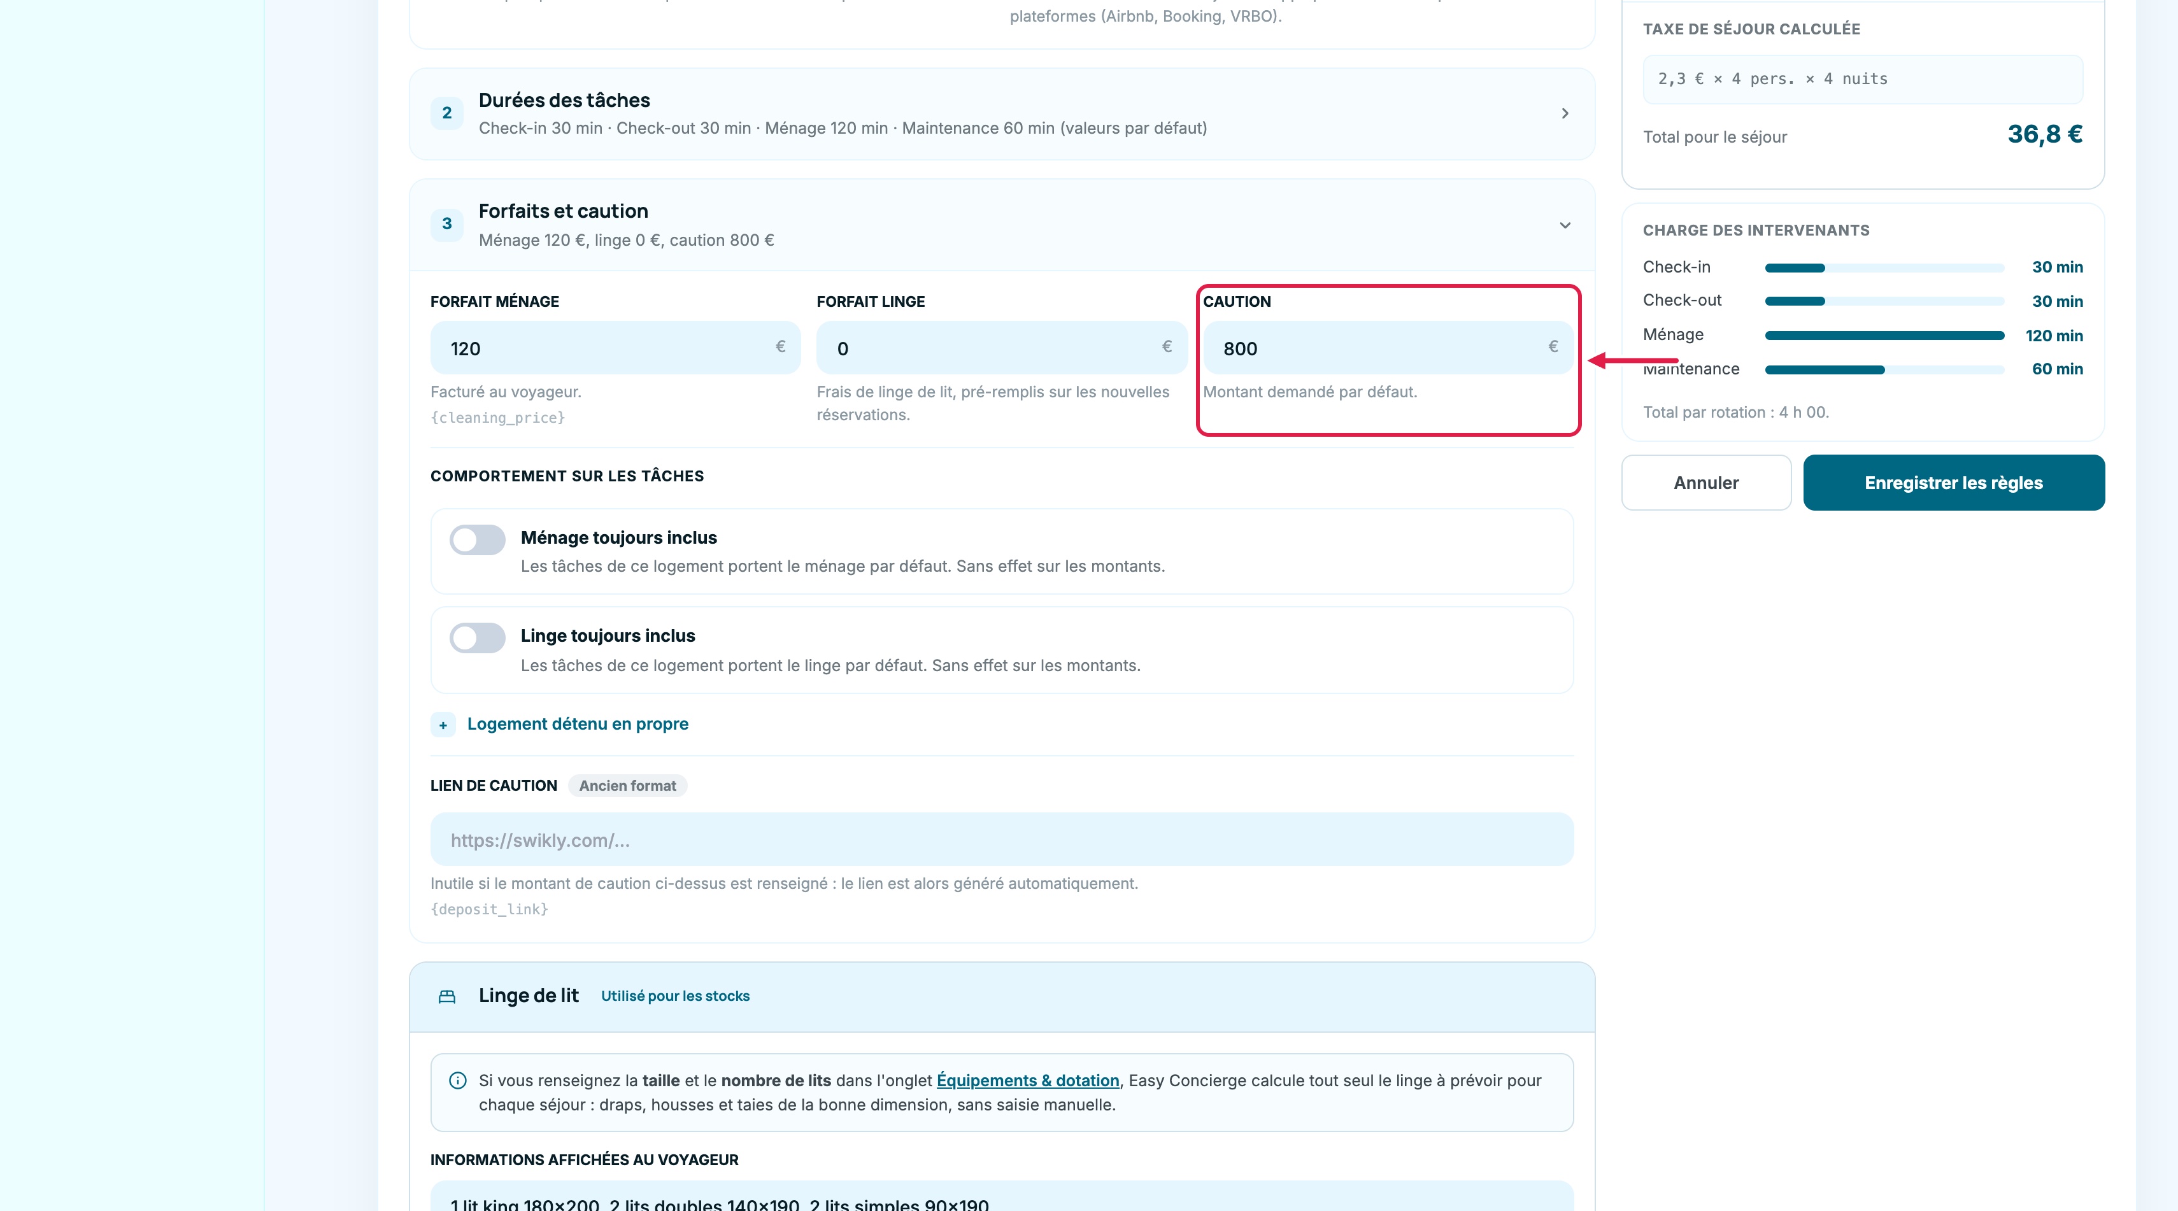Click the number 2 step badge
This screenshot has height=1211, width=2178.
[446, 113]
